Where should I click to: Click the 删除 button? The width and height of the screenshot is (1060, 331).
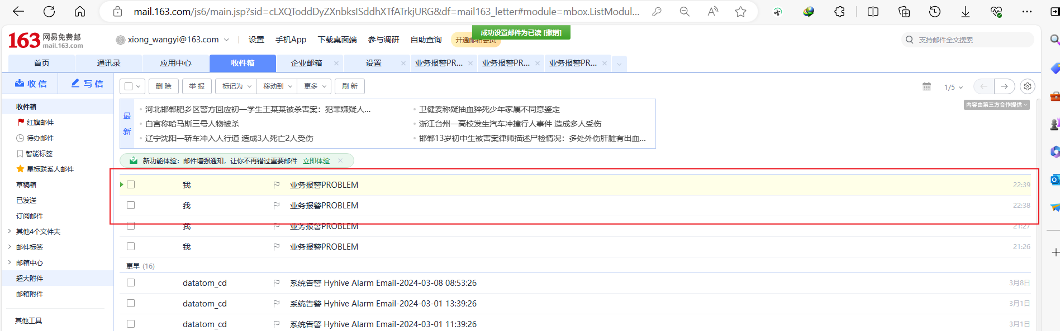click(164, 86)
